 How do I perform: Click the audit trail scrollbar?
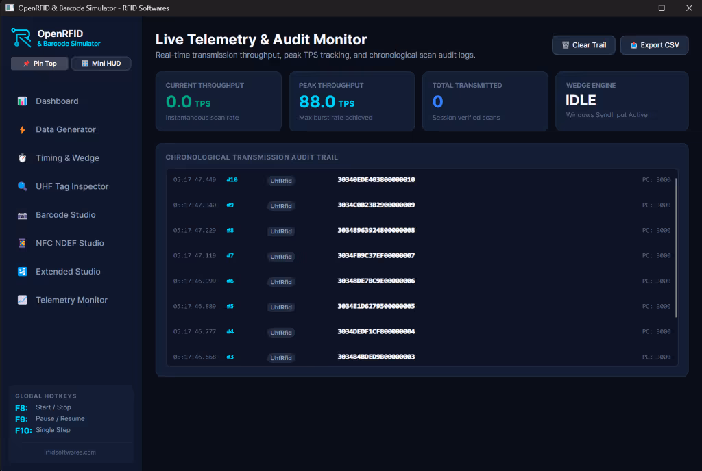point(675,248)
